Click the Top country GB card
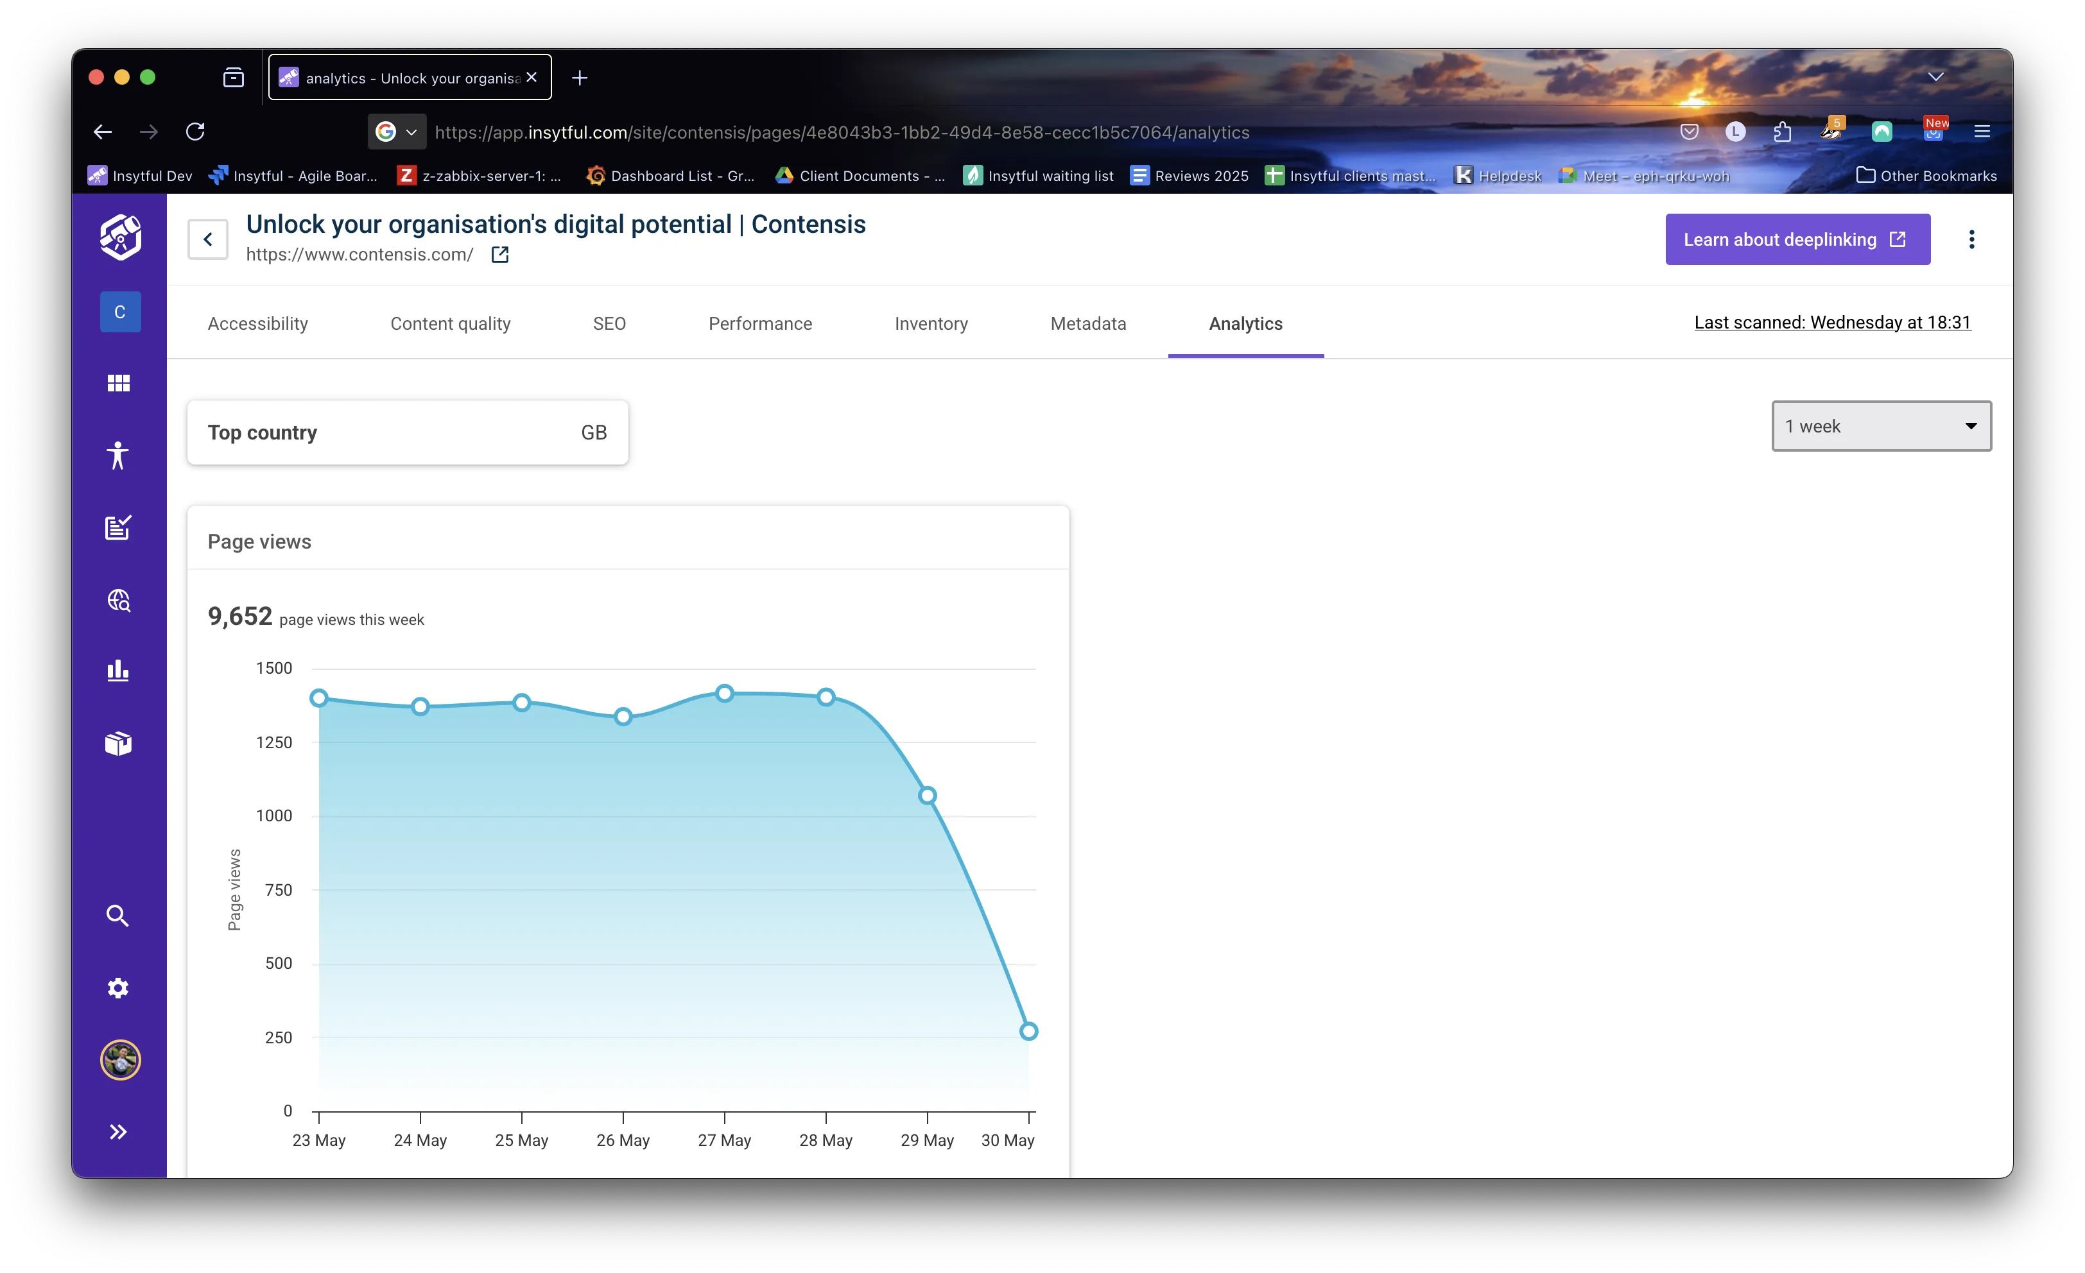This screenshot has height=1273, width=2085. tap(408, 432)
